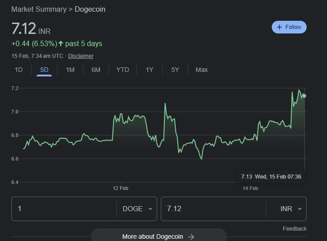Click the arrow icon beside More about Dogecoin
327x241 pixels.
pyautogui.click(x=191, y=236)
